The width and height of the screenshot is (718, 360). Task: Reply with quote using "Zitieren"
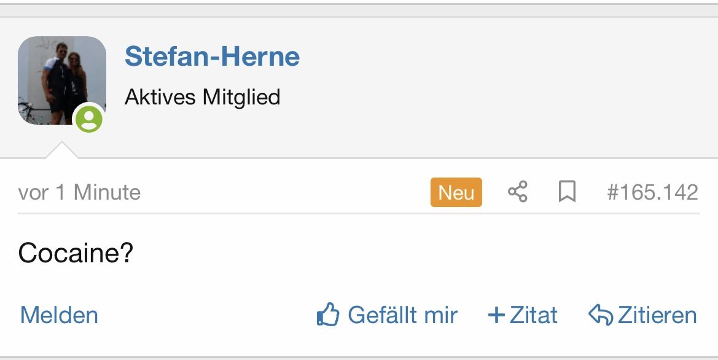pyautogui.click(x=657, y=315)
